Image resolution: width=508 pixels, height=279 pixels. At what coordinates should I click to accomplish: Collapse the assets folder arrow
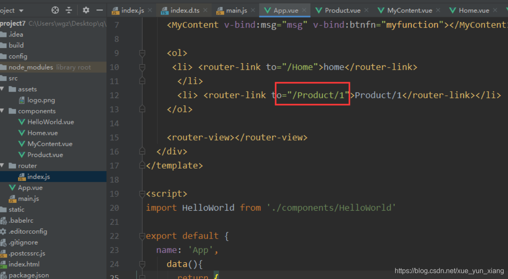coord(2,89)
